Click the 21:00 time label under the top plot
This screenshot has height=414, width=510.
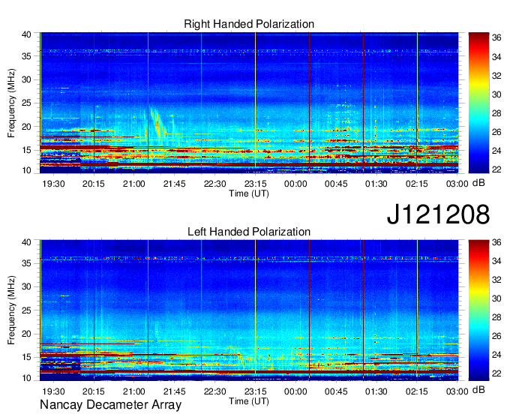click(x=134, y=184)
